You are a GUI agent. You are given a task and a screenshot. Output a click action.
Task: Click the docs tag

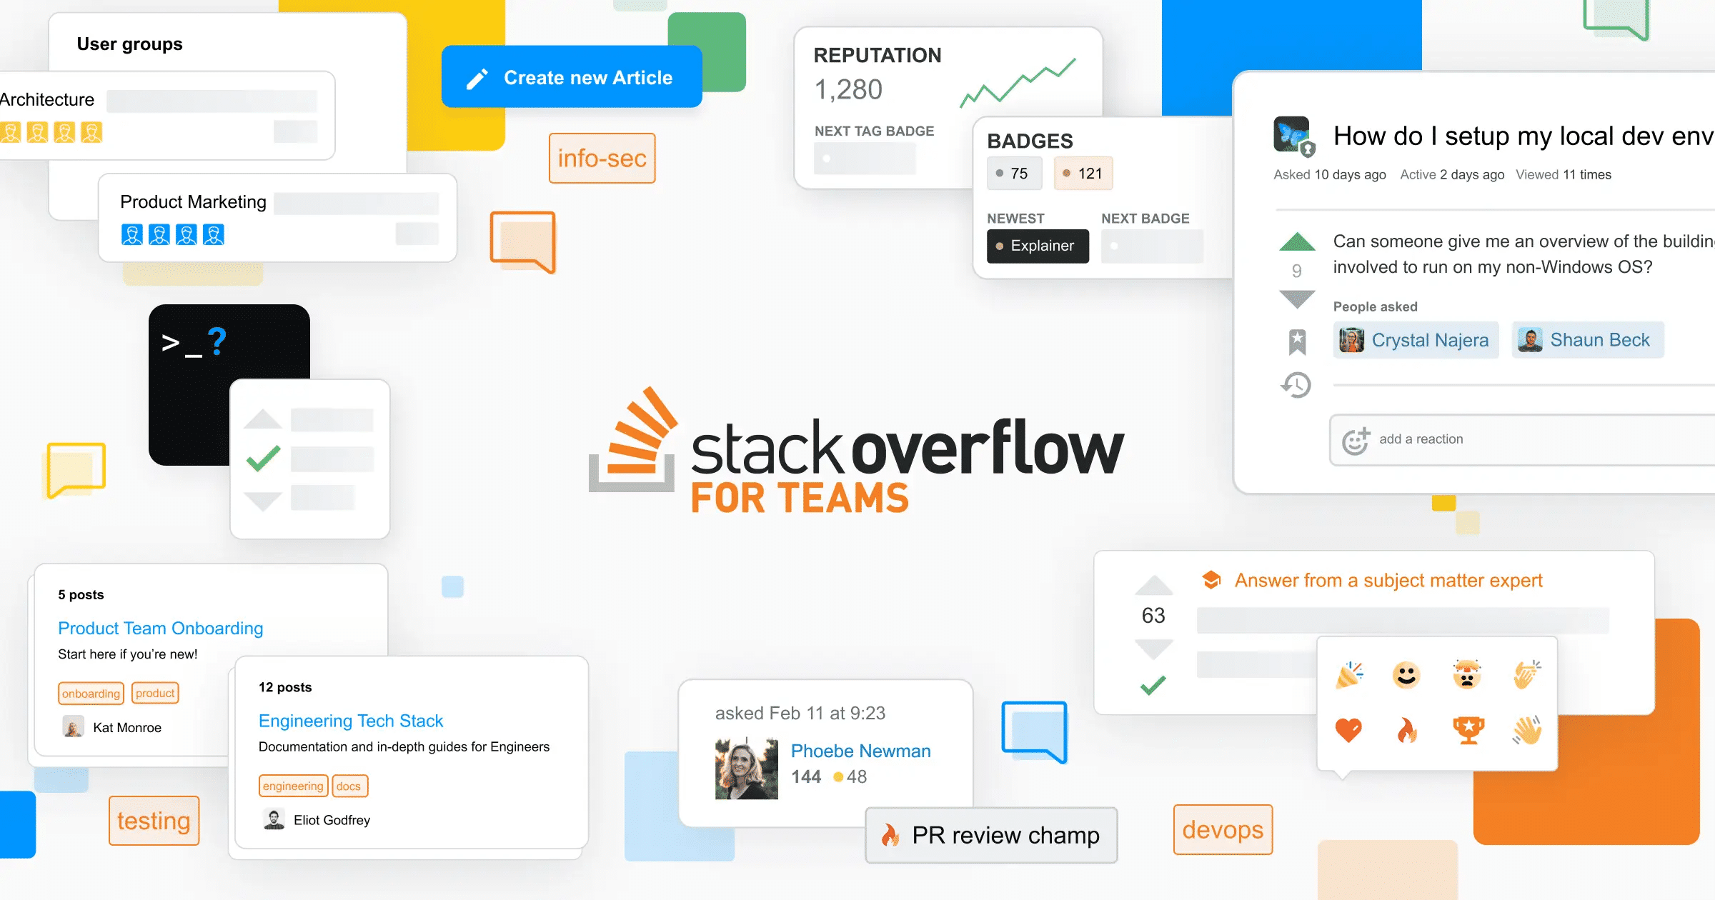tap(349, 786)
